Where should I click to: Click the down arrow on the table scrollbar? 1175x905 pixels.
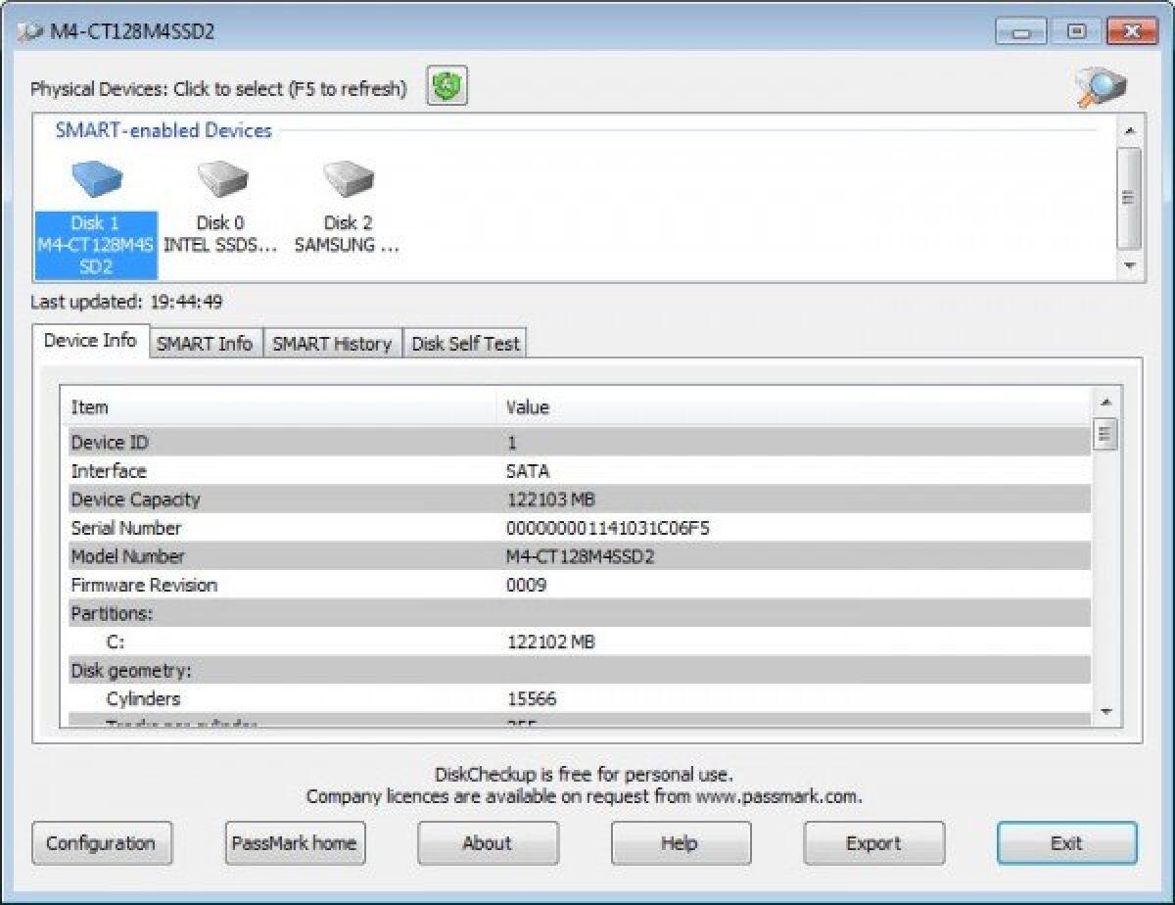coord(1107,713)
